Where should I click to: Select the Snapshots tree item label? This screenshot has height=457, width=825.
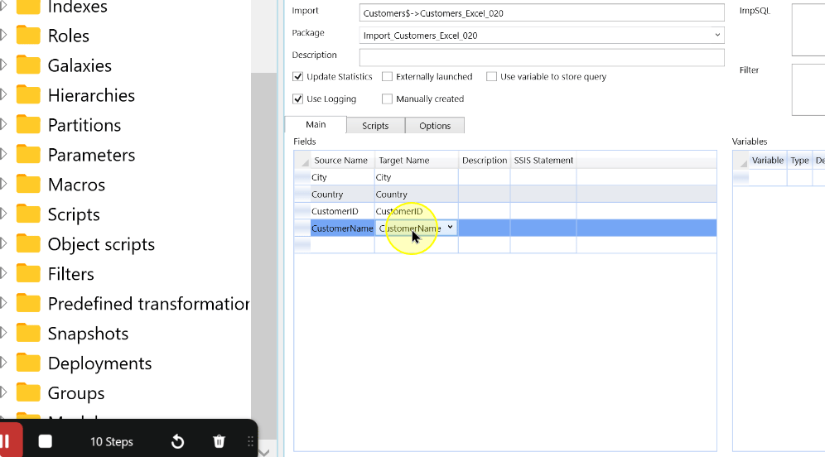pos(88,334)
